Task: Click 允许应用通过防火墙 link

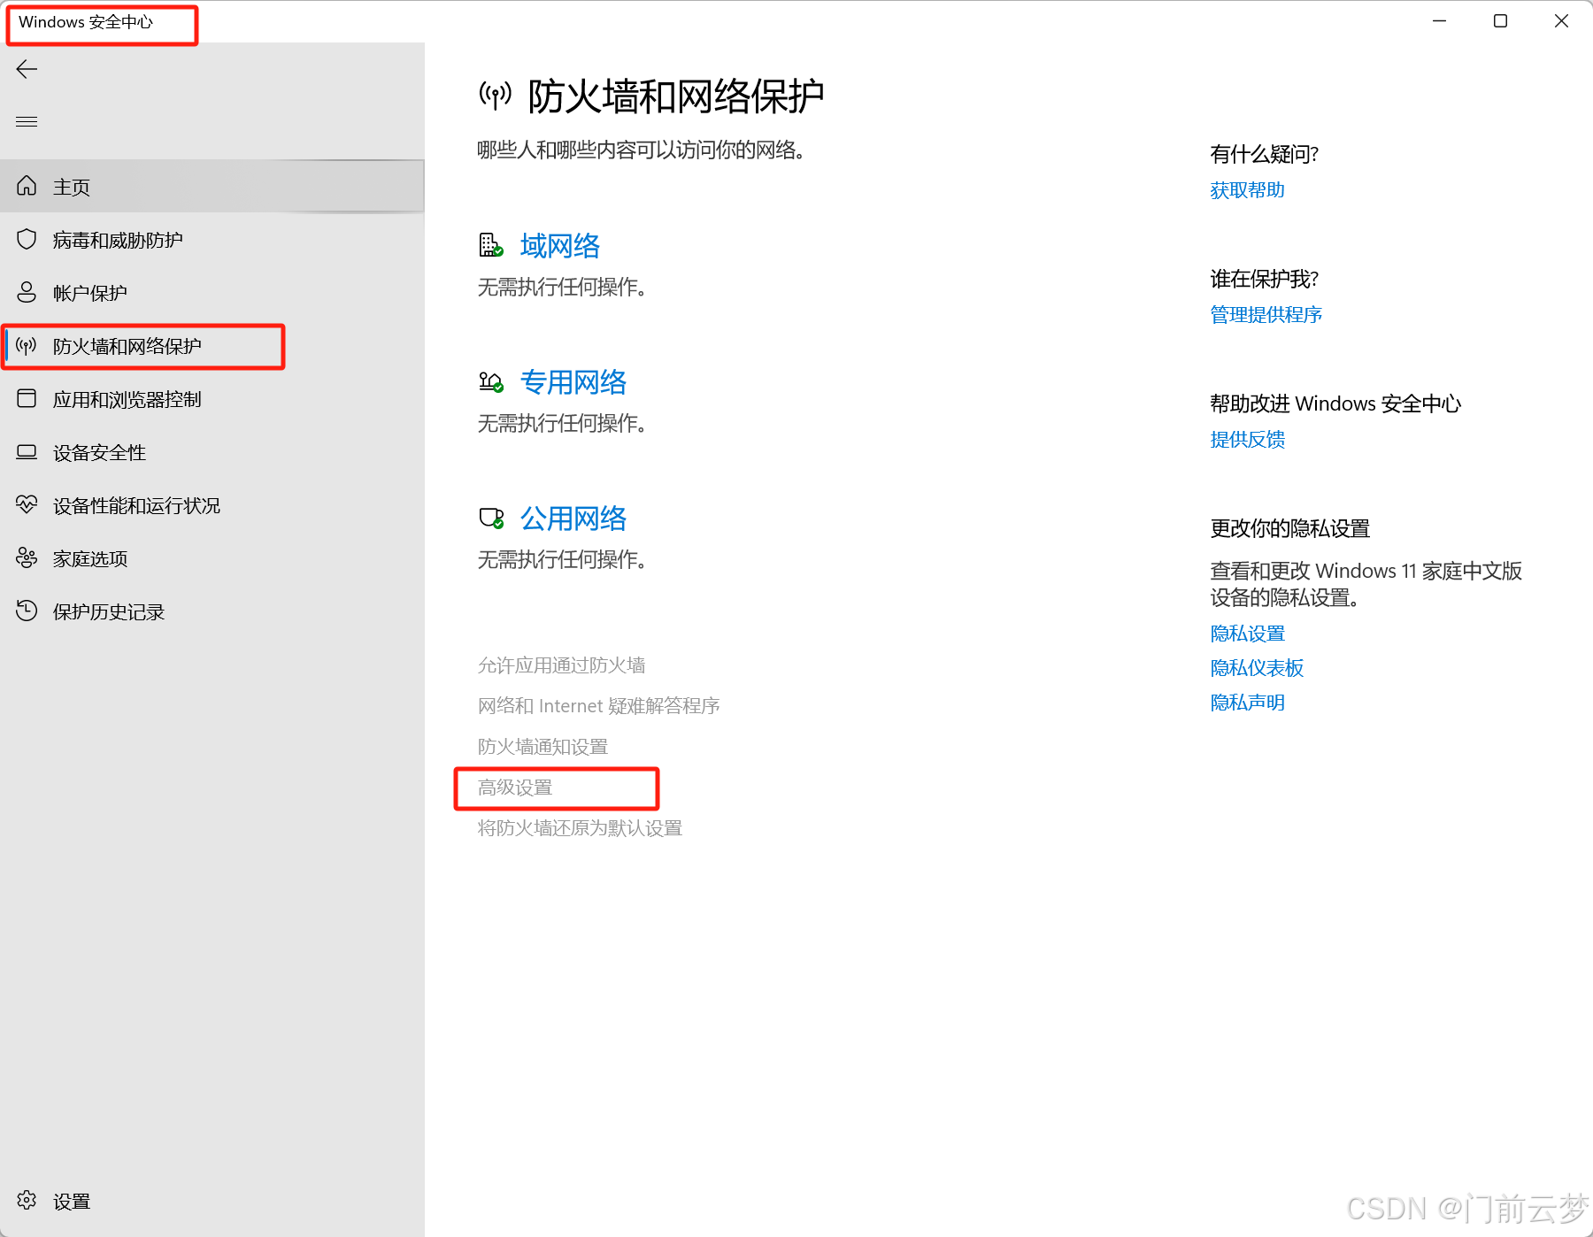Action: point(561,665)
